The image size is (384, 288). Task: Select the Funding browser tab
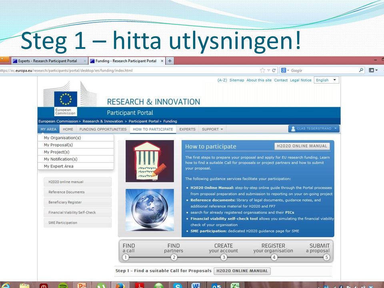pos(126,61)
